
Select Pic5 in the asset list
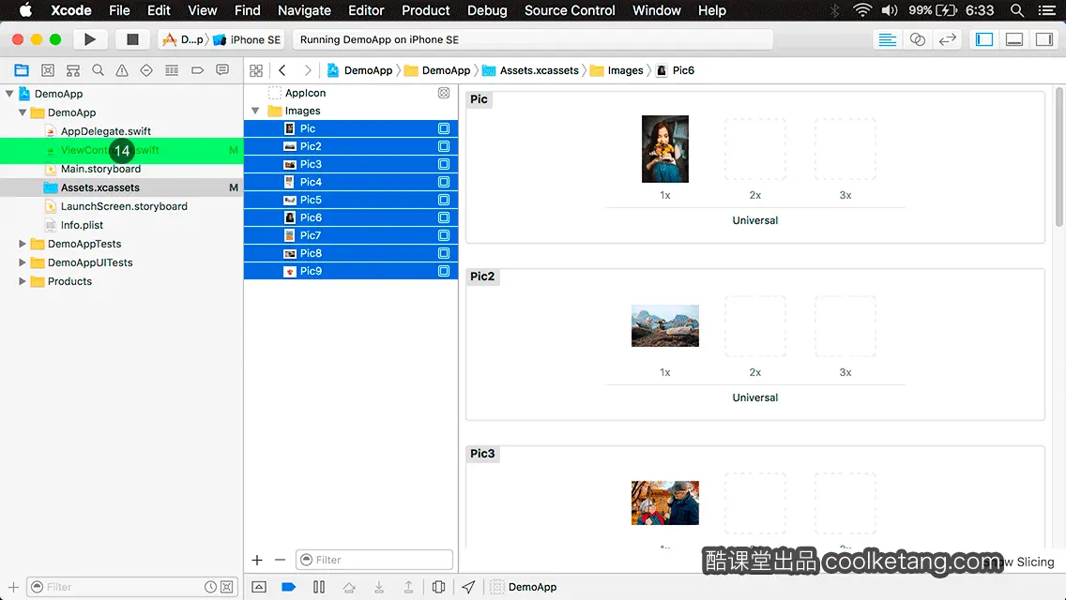coord(351,200)
